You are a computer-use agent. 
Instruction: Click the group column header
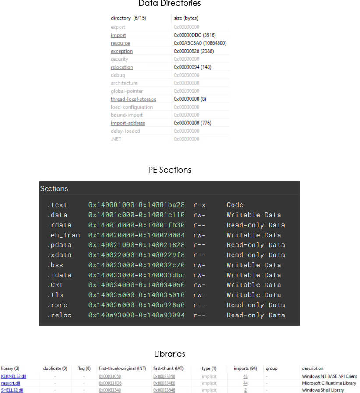click(x=272, y=368)
